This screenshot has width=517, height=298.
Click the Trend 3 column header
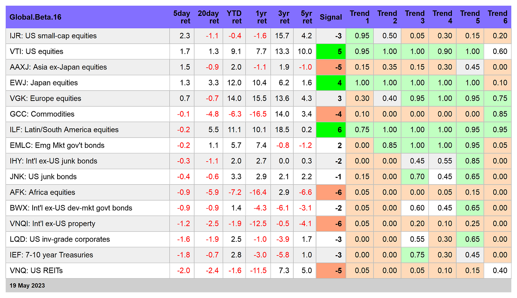[x=415, y=17]
